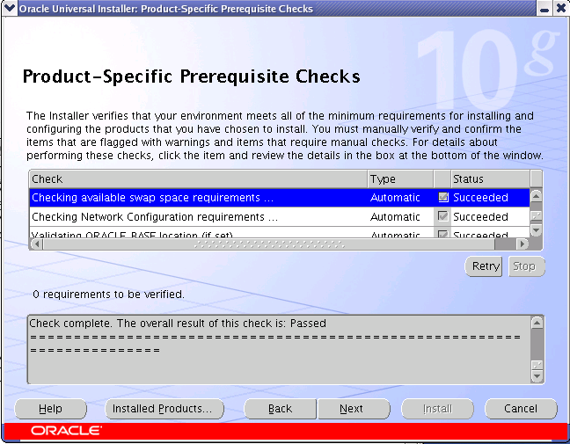570x444 pixels.
Task: Click the Retry button
Action: (x=484, y=266)
